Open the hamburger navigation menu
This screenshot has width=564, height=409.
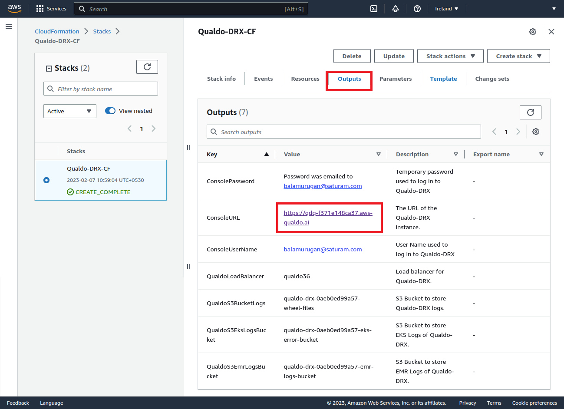click(x=9, y=26)
